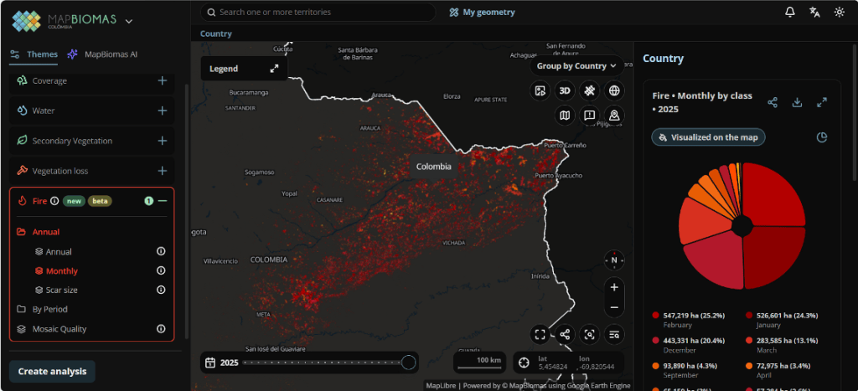Screen dimensions: 858x391
Task: Open My geometry link
Action: pos(482,12)
